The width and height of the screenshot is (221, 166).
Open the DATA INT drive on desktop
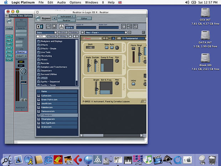[205, 35]
